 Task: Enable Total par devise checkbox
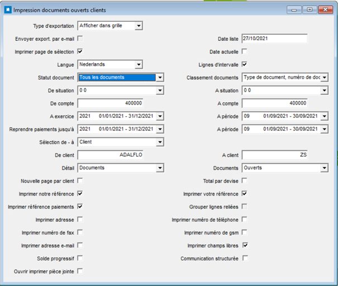coord(245,180)
